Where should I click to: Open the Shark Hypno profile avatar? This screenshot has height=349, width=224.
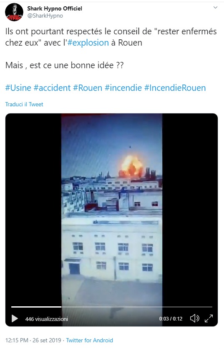click(x=14, y=12)
